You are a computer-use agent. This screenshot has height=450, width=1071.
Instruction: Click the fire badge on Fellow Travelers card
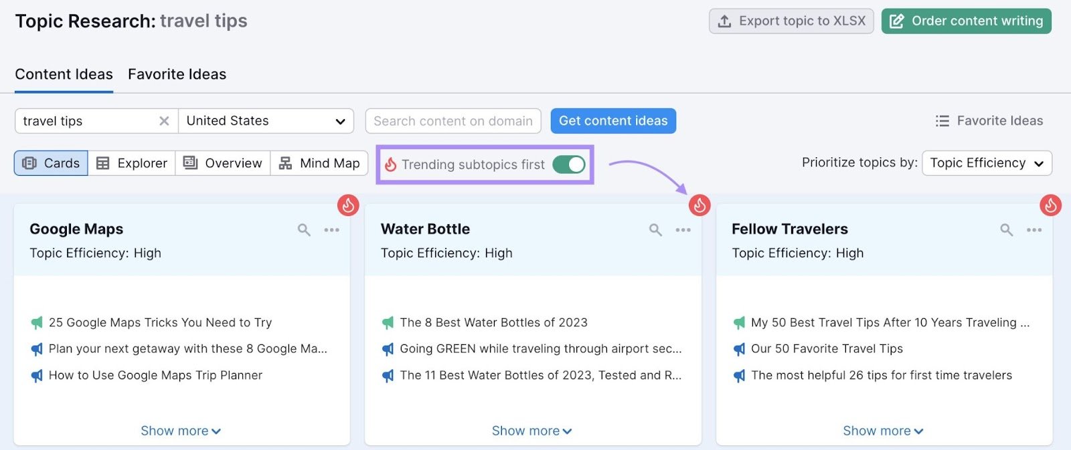pos(1050,205)
